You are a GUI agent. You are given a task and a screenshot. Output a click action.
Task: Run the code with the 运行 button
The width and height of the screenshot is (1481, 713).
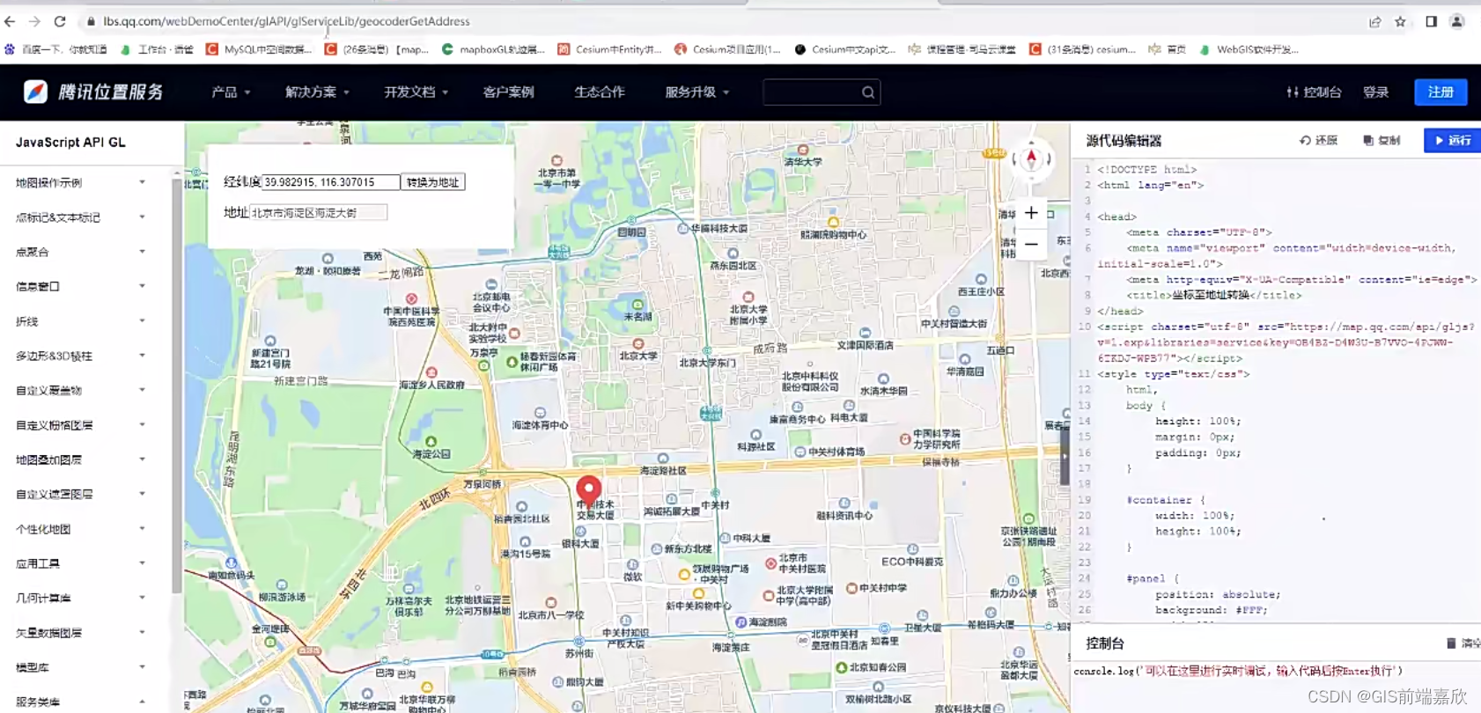coord(1452,141)
